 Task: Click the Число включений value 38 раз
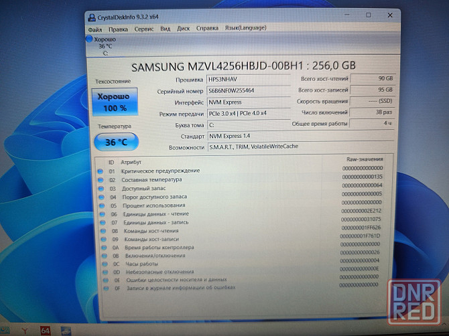tap(372, 112)
